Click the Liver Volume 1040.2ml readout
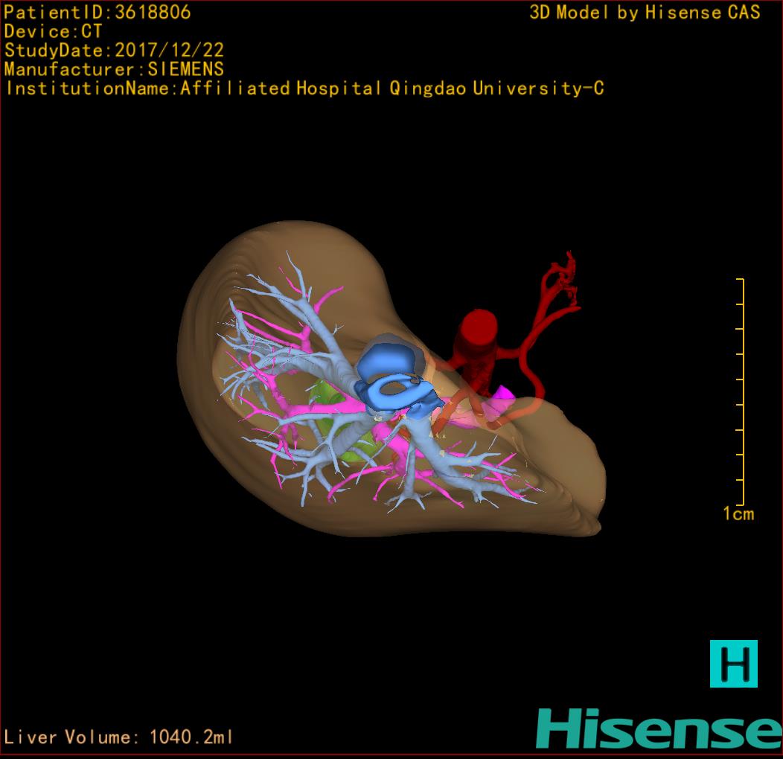 point(119,737)
